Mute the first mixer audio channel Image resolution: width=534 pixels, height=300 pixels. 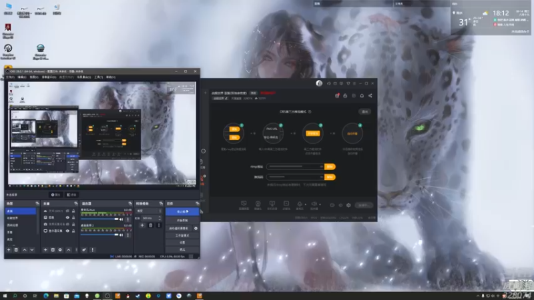[121, 219]
